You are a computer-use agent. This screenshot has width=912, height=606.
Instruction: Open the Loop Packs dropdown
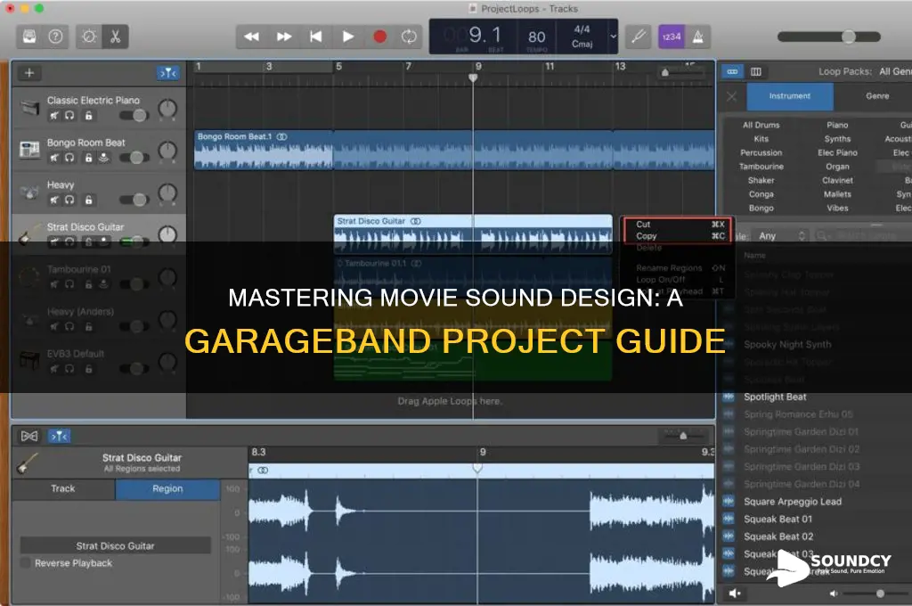pos(894,71)
